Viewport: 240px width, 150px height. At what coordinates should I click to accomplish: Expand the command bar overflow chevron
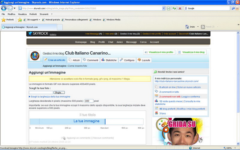tap(238, 25)
